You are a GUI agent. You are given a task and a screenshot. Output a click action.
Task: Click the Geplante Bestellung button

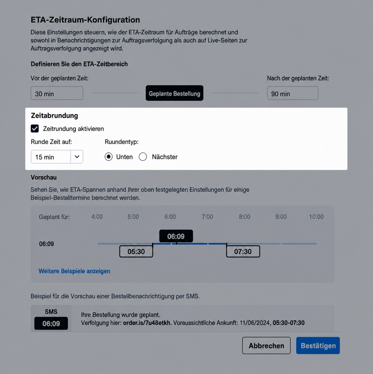click(x=174, y=93)
